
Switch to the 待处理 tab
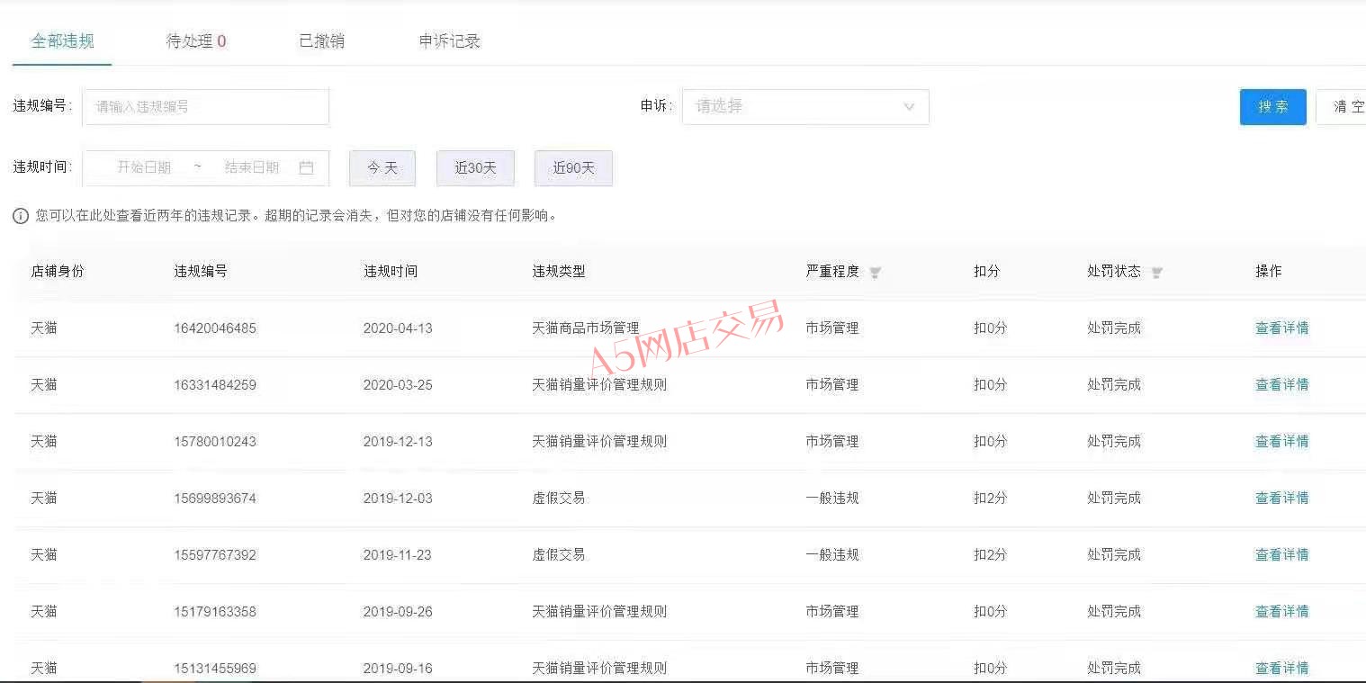point(195,41)
